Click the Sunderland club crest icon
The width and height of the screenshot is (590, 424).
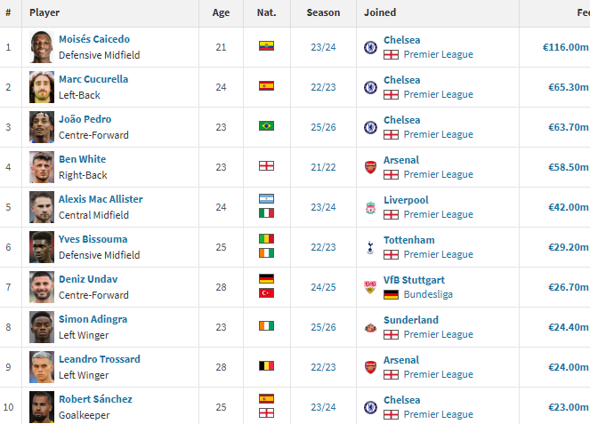point(370,327)
